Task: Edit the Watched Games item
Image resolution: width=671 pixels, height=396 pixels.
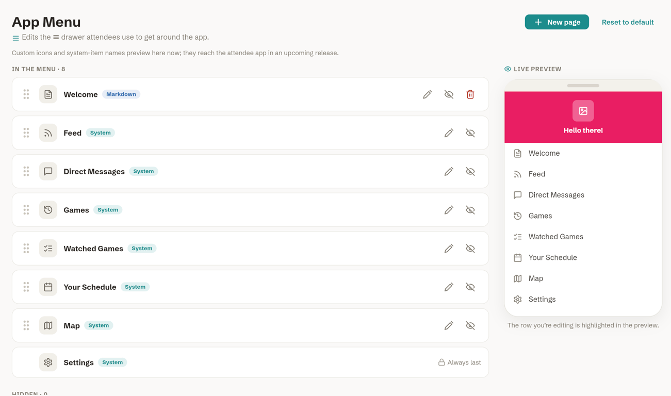Action: coord(449,249)
